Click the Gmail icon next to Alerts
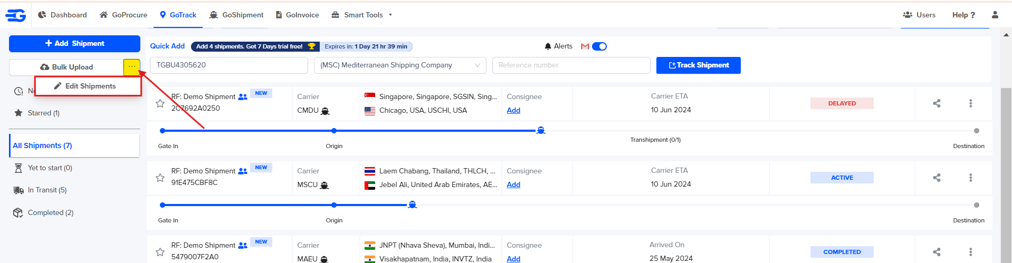This screenshot has height=263, width=1012. pyautogui.click(x=585, y=46)
